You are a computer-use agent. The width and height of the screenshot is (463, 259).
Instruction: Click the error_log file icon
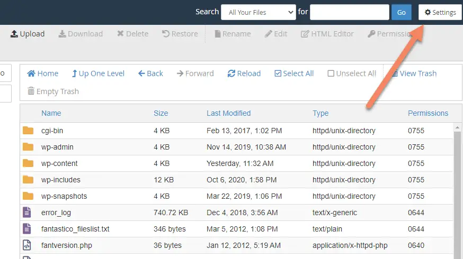[x=27, y=212]
